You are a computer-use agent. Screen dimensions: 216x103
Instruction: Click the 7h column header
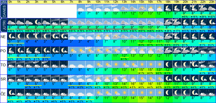click(71, 2)
